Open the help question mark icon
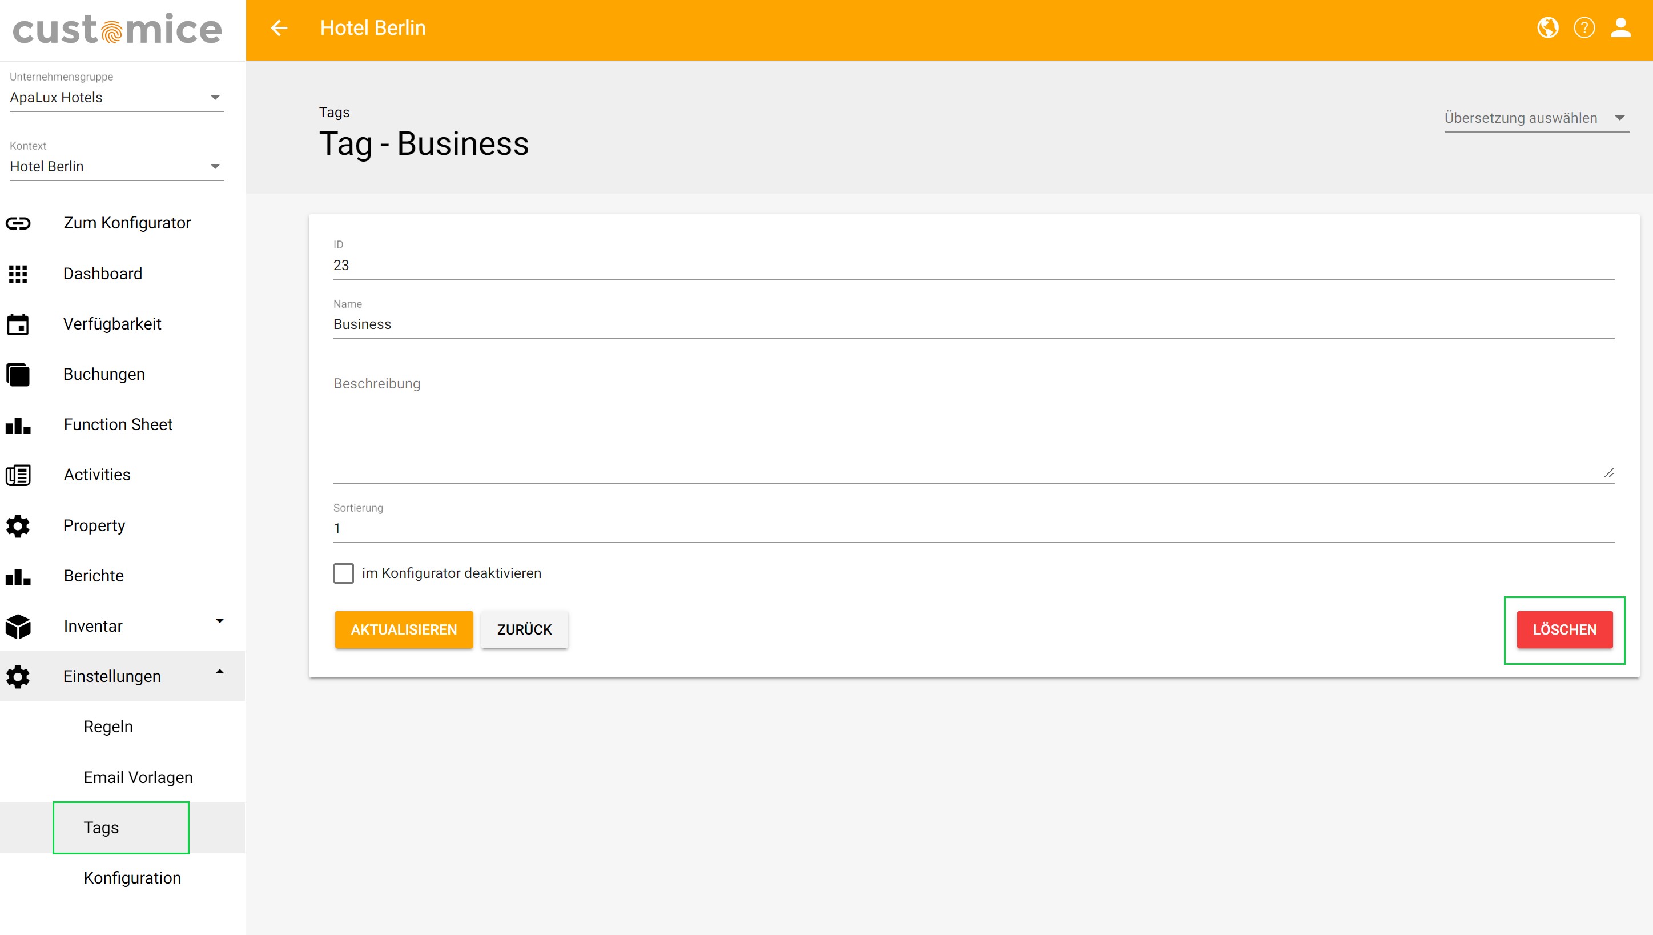1653x935 pixels. 1584,28
